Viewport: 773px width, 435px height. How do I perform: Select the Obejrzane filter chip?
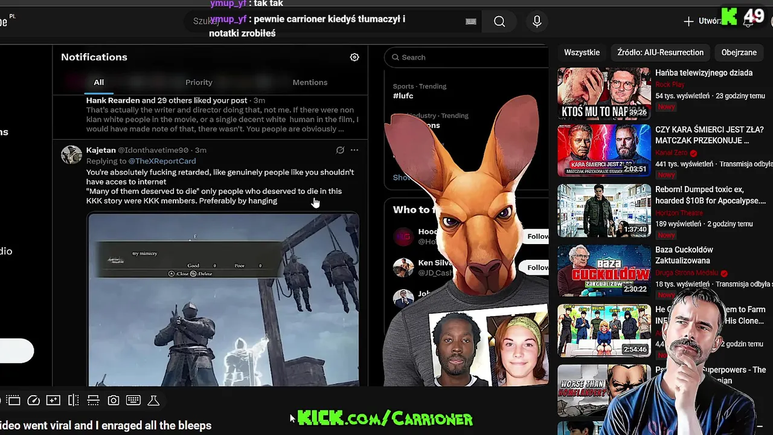click(x=739, y=53)
